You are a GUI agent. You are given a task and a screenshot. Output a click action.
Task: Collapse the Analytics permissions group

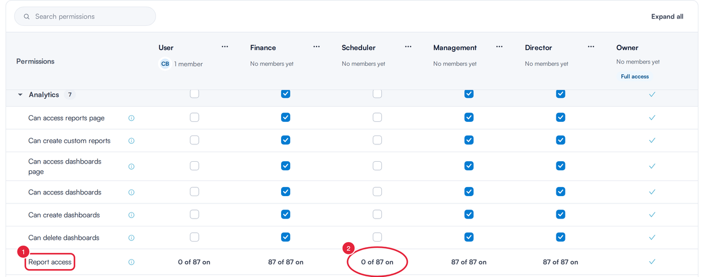[21, 95]
